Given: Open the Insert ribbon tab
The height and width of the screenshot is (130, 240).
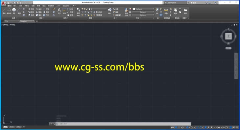Looking at the screenshot, I should (x=15, y=6).
